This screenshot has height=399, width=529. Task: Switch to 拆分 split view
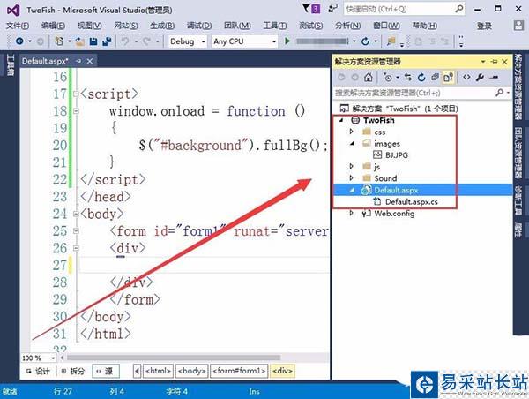pos(73,371)
